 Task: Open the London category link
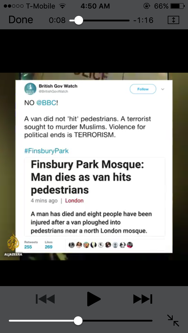tap(74, 201)
